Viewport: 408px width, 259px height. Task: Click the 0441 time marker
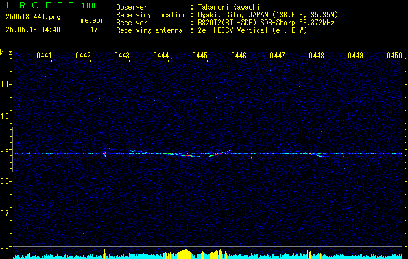pos(43,56)
